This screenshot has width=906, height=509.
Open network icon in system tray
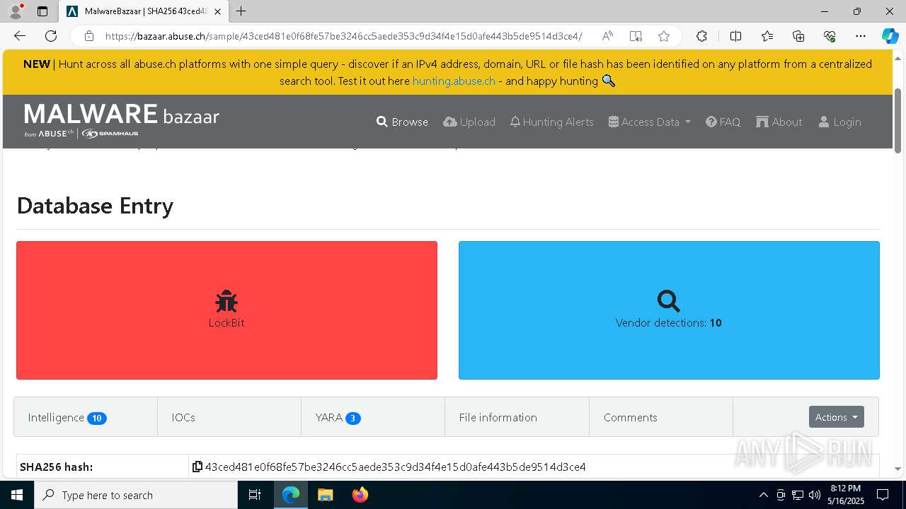798,495
